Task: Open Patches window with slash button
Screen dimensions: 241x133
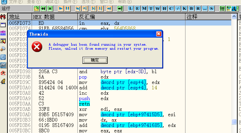Action: [x=178, y=8]
